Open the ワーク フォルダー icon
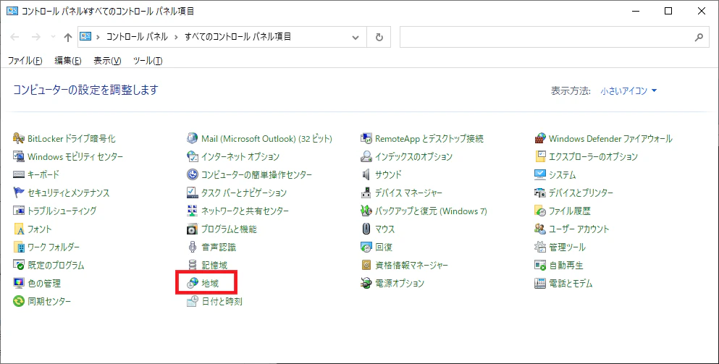The height and width of the screenshot is (364, 719). [x=19, y=247]
